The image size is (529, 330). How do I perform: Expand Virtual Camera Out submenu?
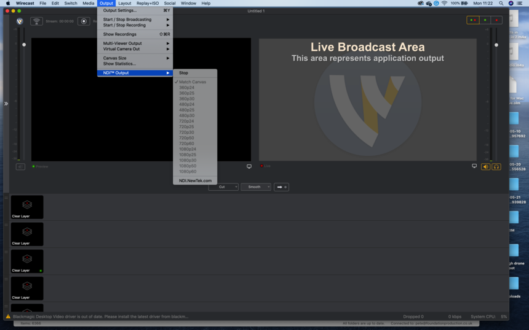[135, 49]
